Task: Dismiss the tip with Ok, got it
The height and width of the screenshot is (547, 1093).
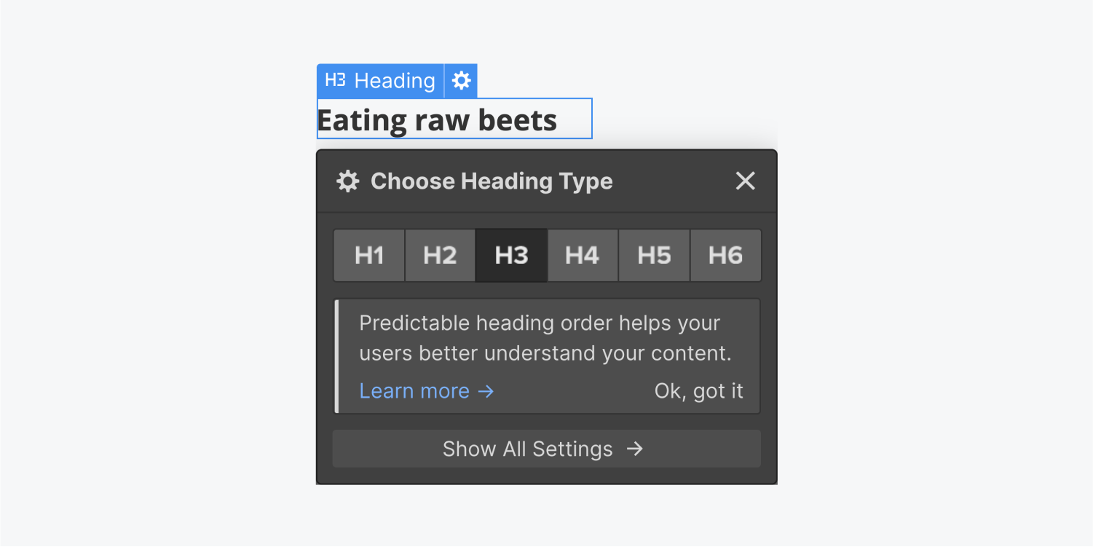Action: pyautogui.click(x=699, y=391)
